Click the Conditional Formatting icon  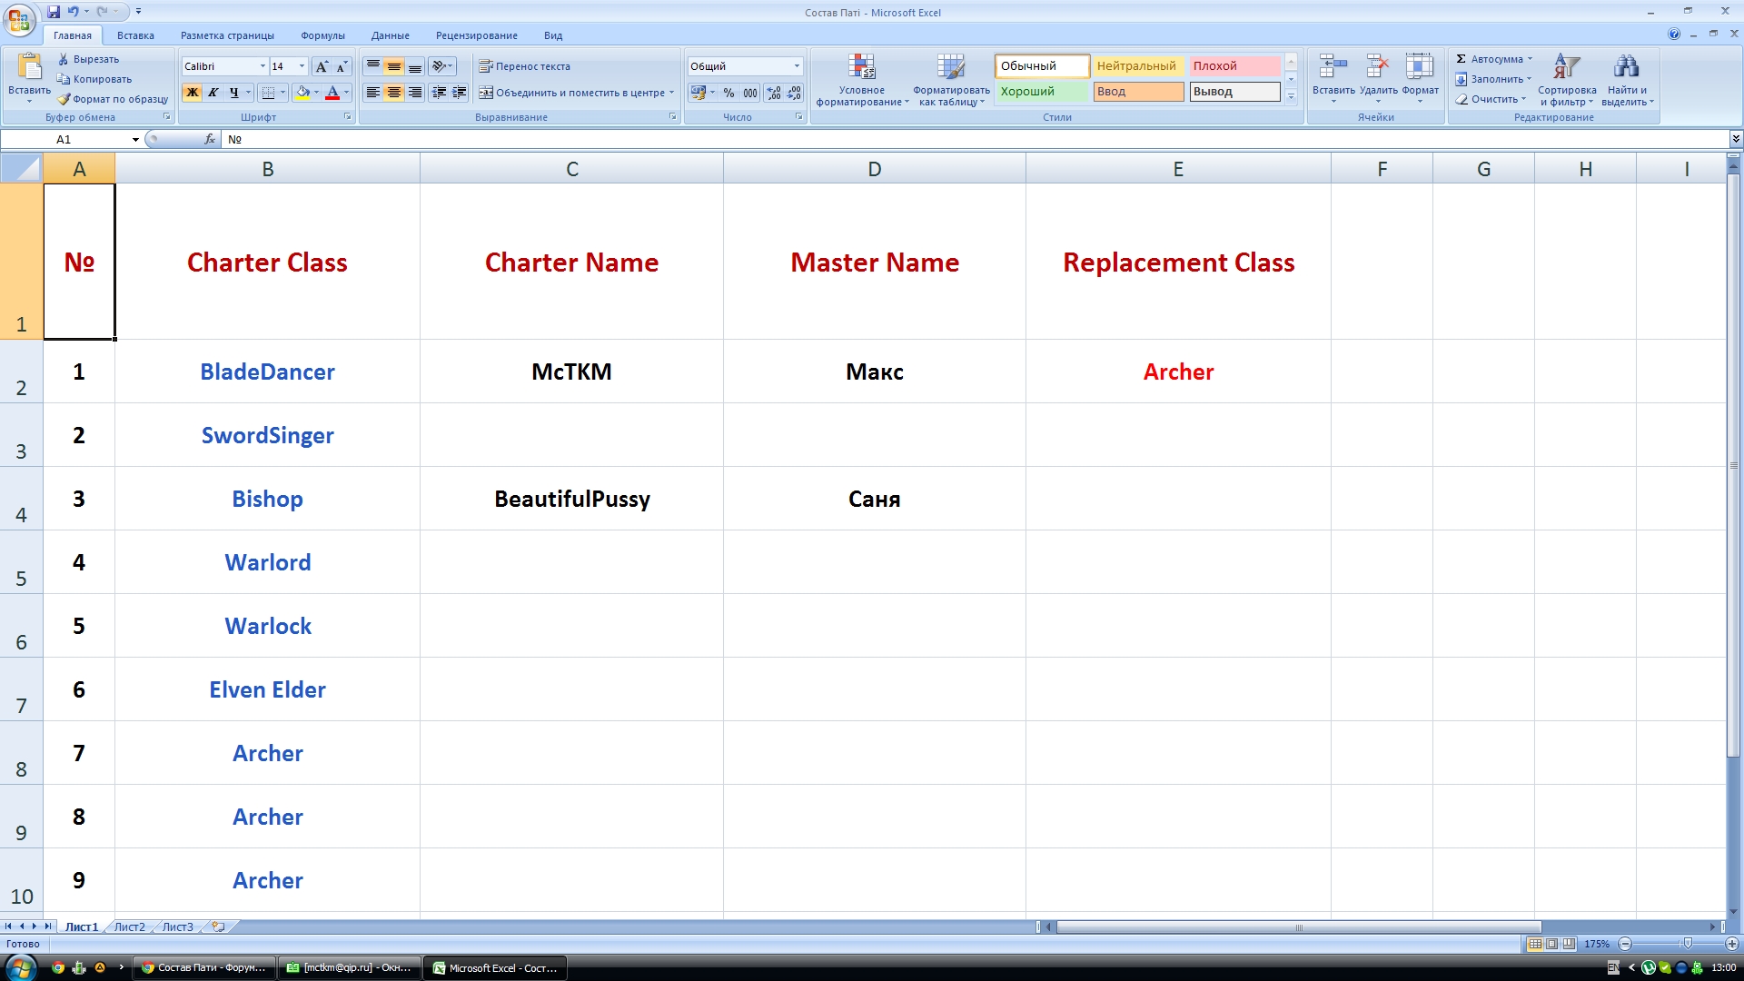point(861,67)
